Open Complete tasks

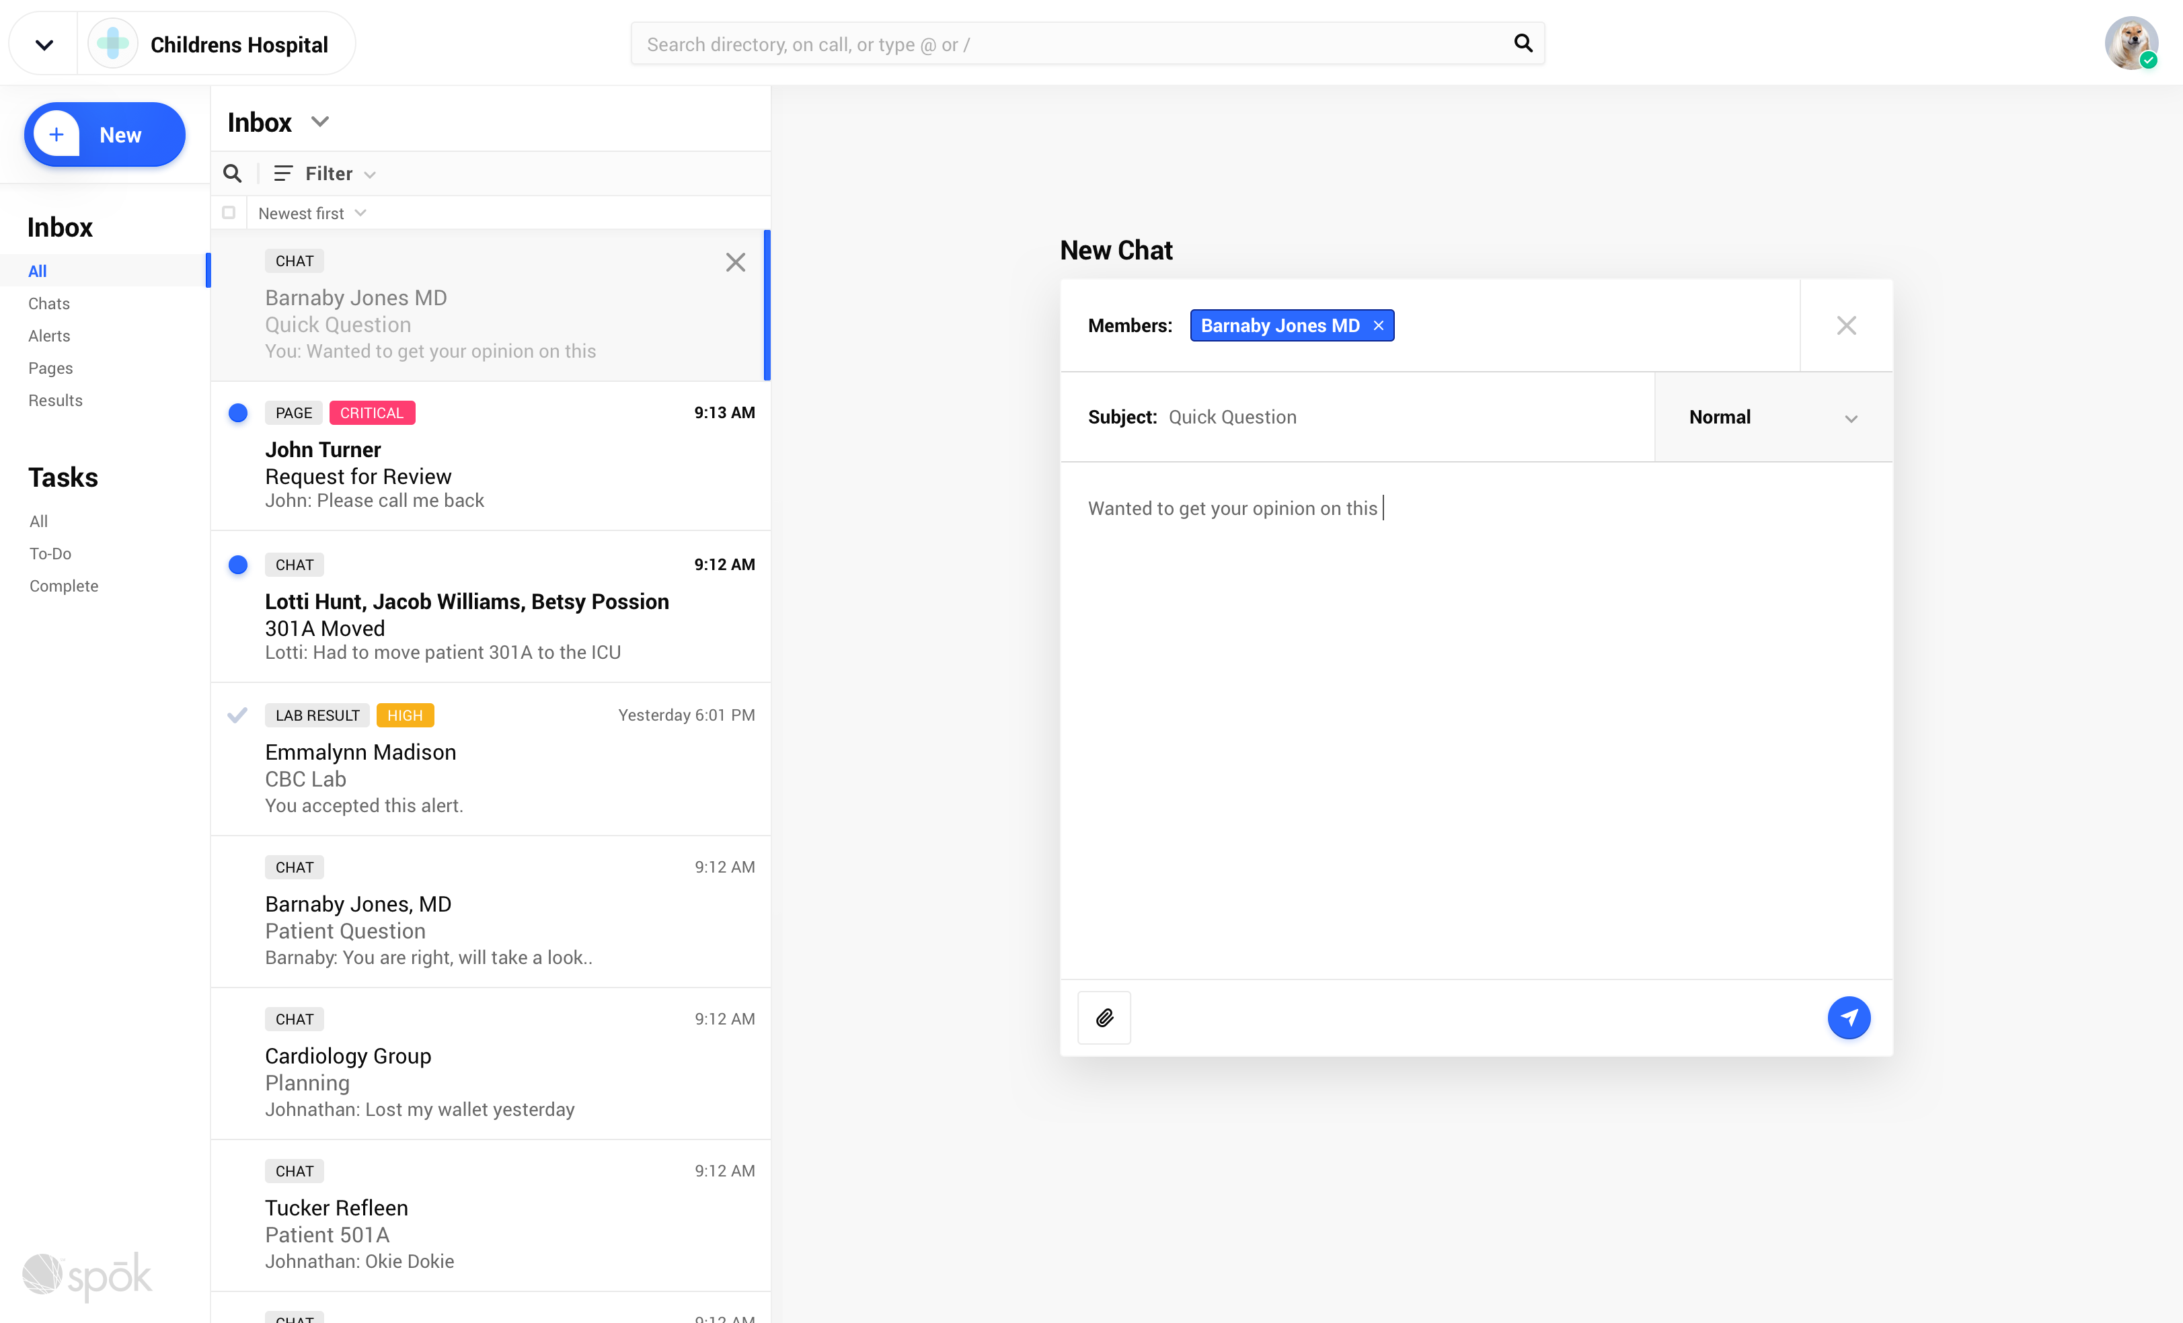pyautogui.click(x=64, y=586)
